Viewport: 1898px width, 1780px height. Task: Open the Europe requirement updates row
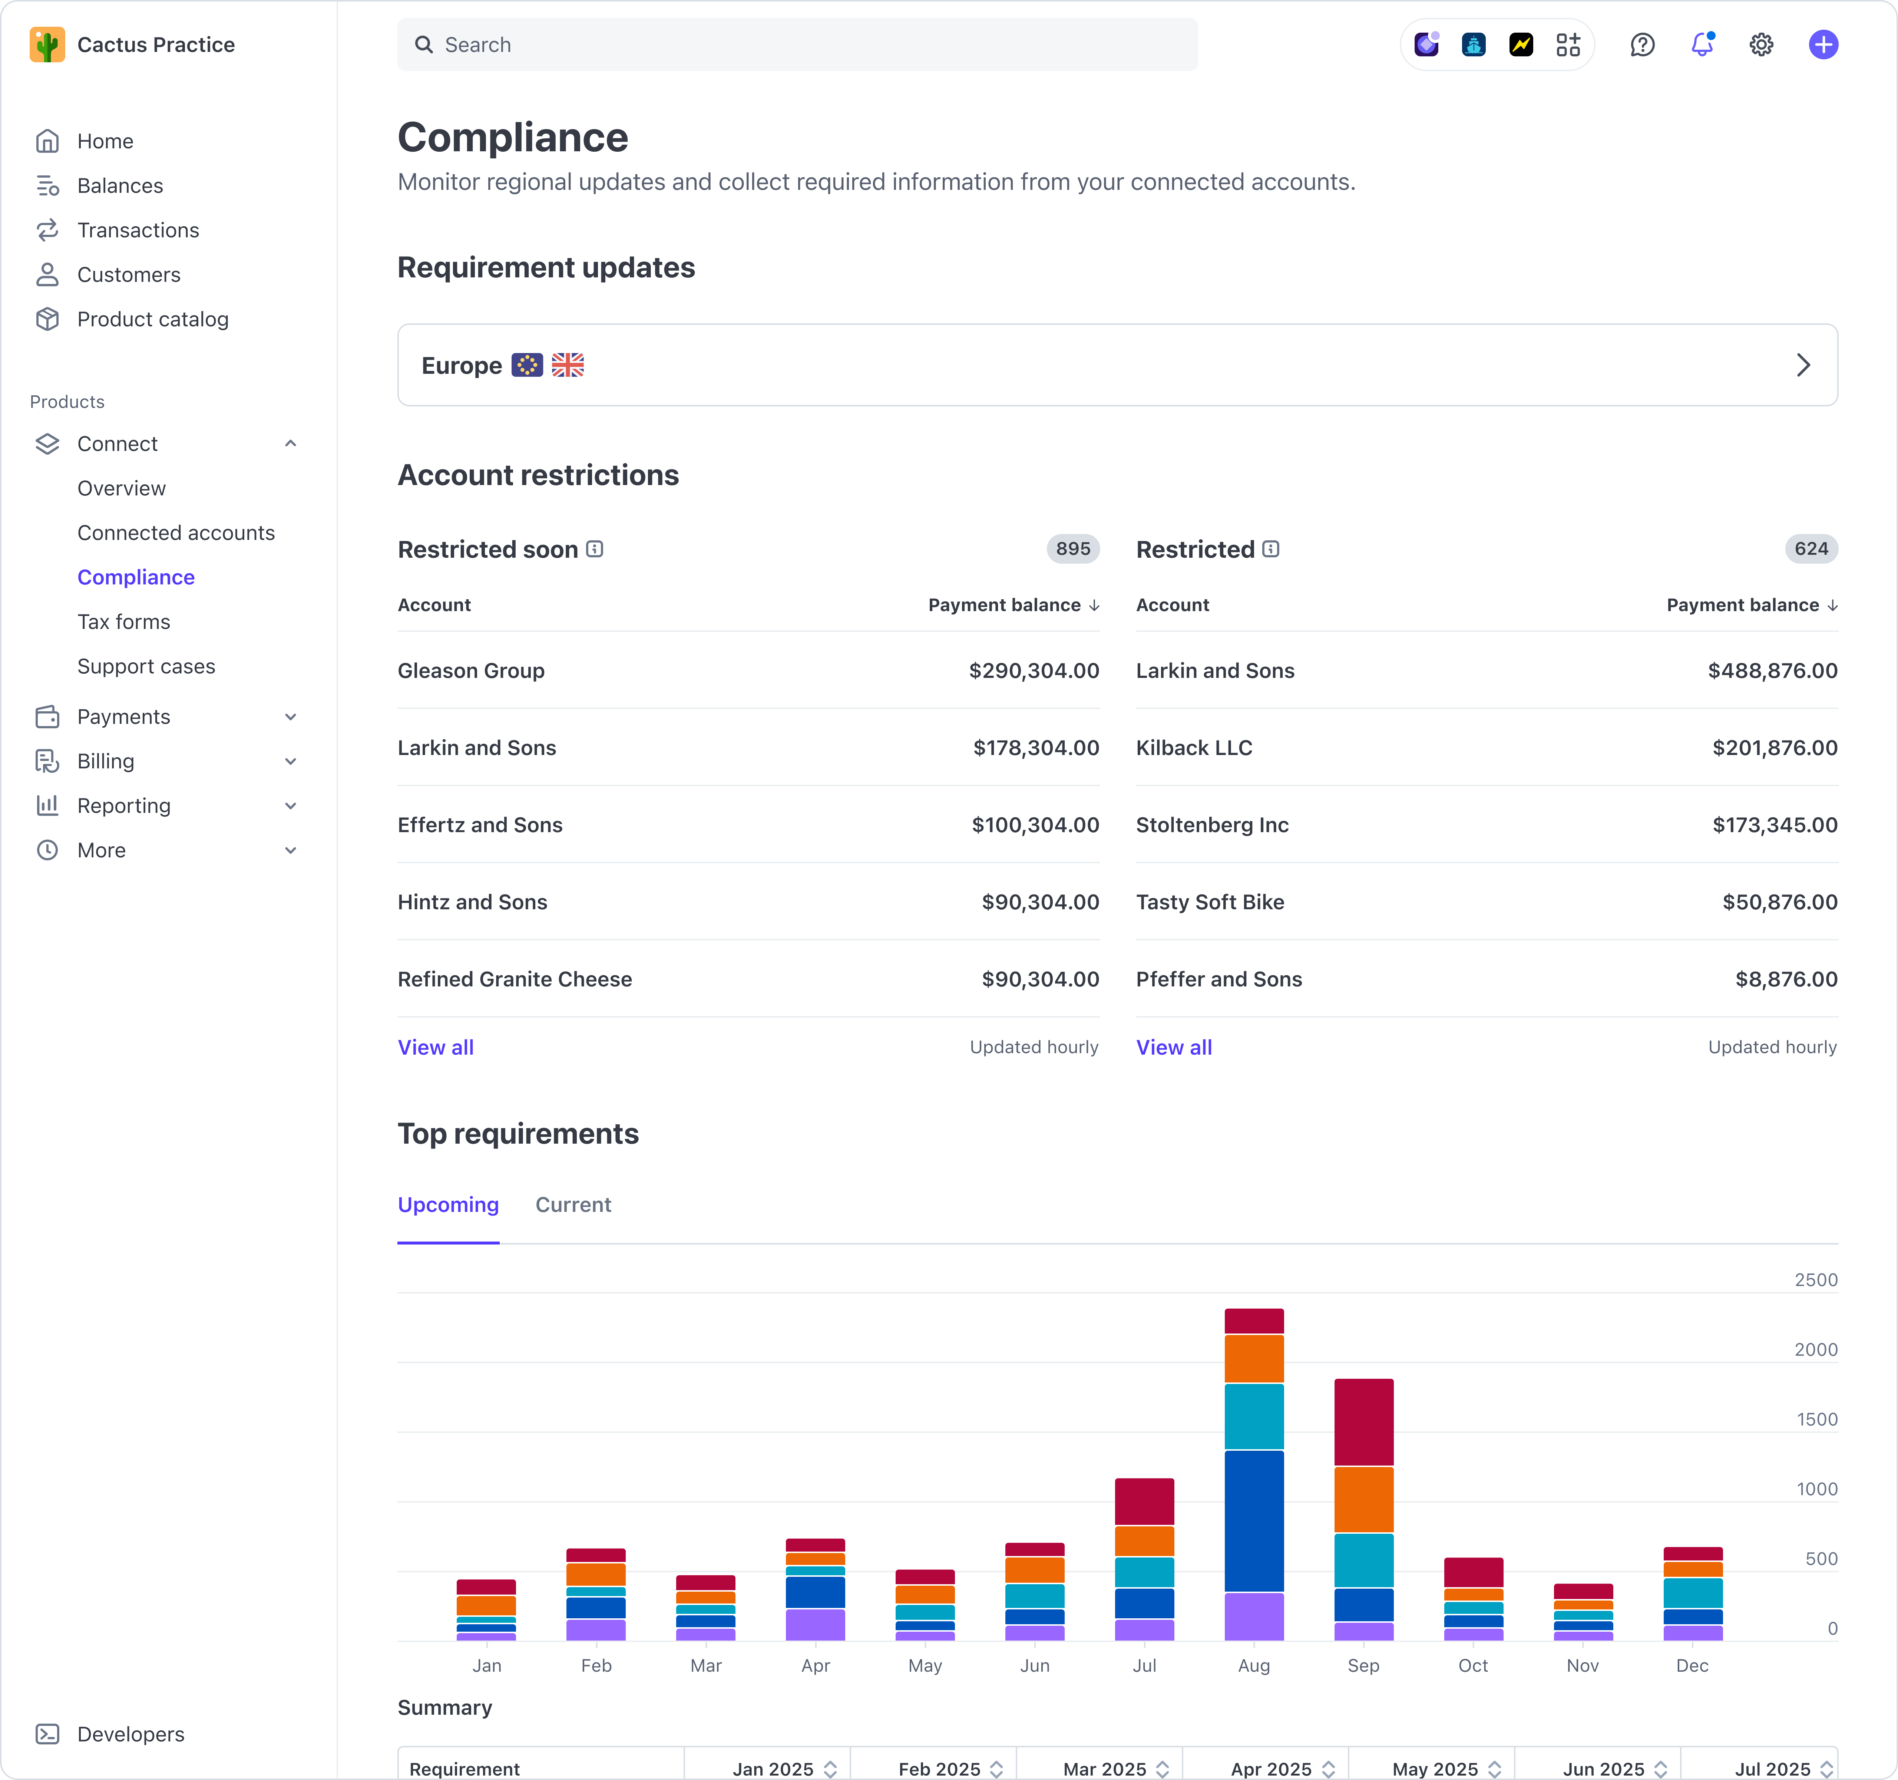(x=1117, y=365)
